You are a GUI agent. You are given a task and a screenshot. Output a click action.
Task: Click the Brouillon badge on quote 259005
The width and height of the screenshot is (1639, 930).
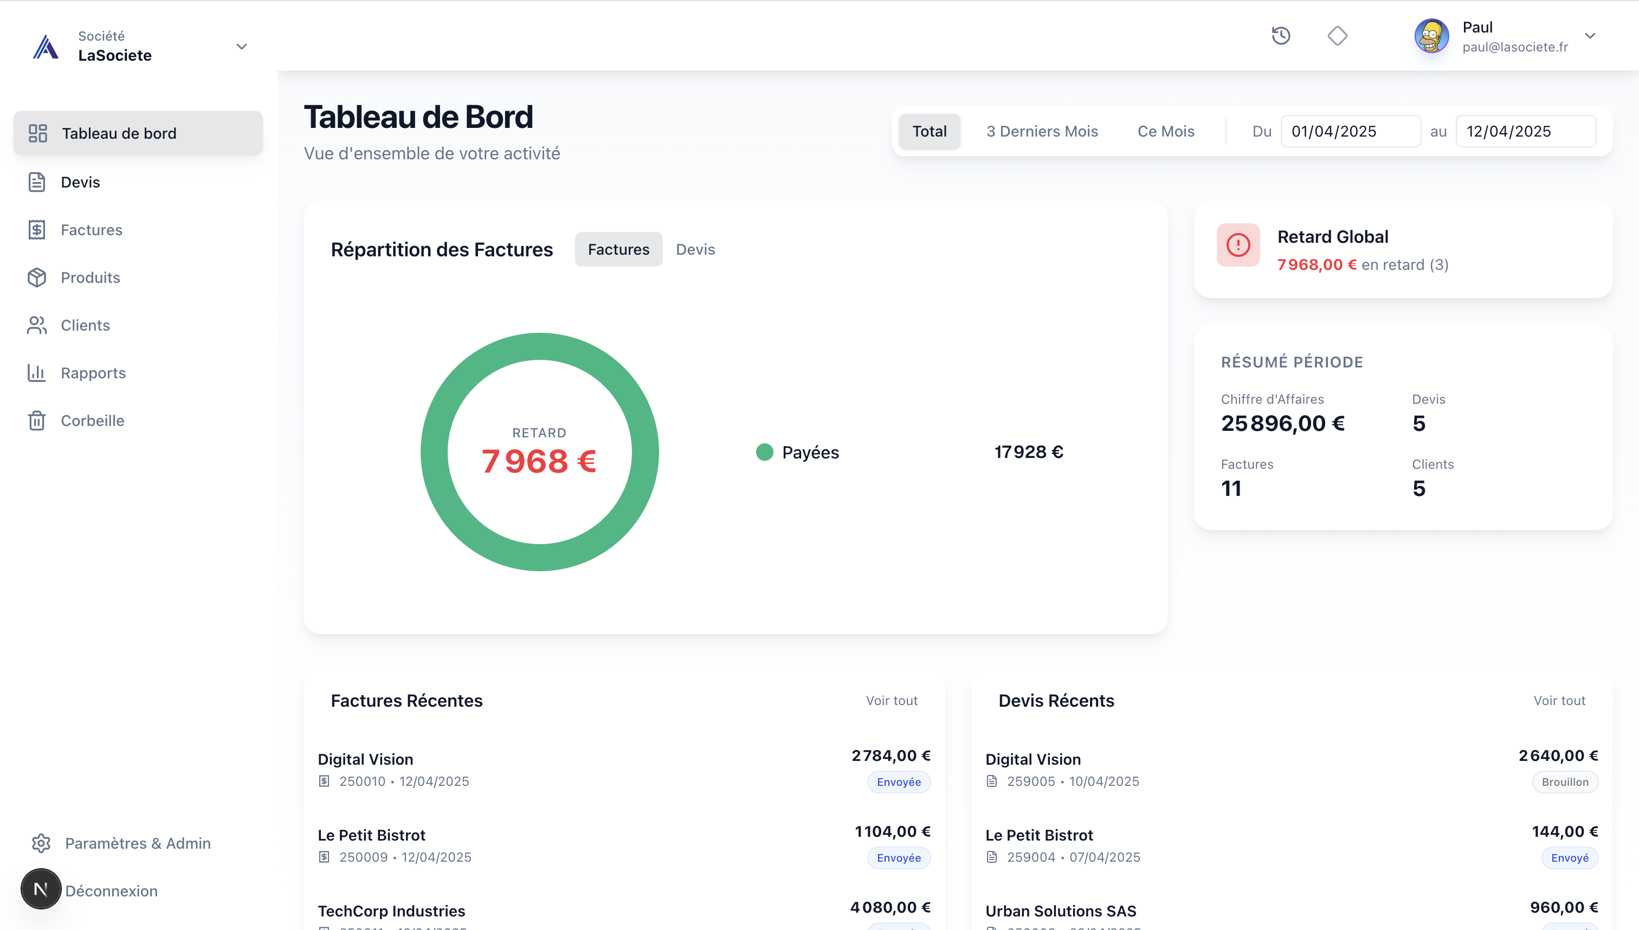point(1565,782)
